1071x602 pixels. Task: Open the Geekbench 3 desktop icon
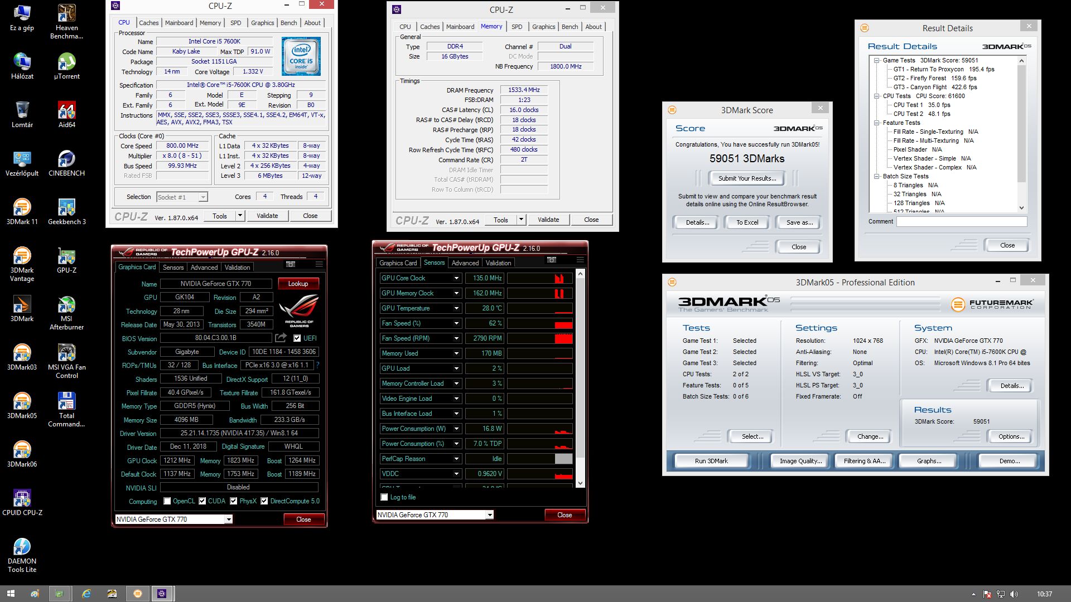pyautogui.click(x=66, y=212)
